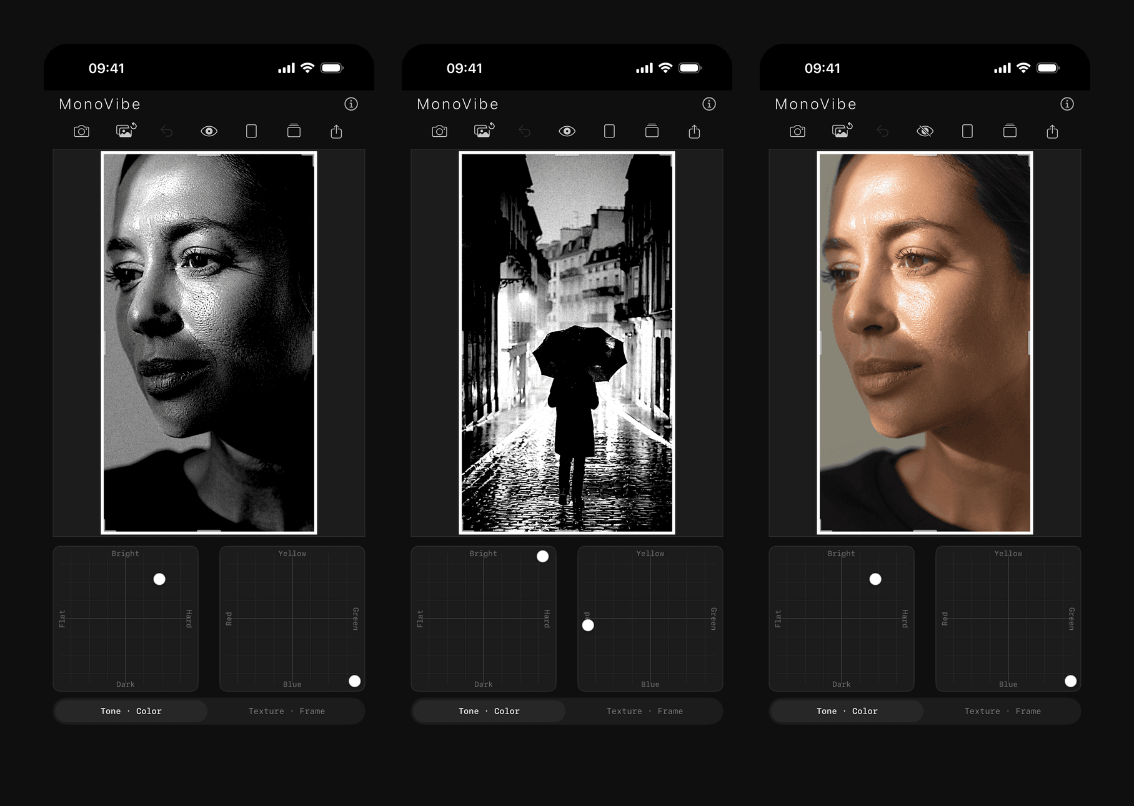
Task: Undo last change on the grayscale portrait screen
Action: coord(167,131)
